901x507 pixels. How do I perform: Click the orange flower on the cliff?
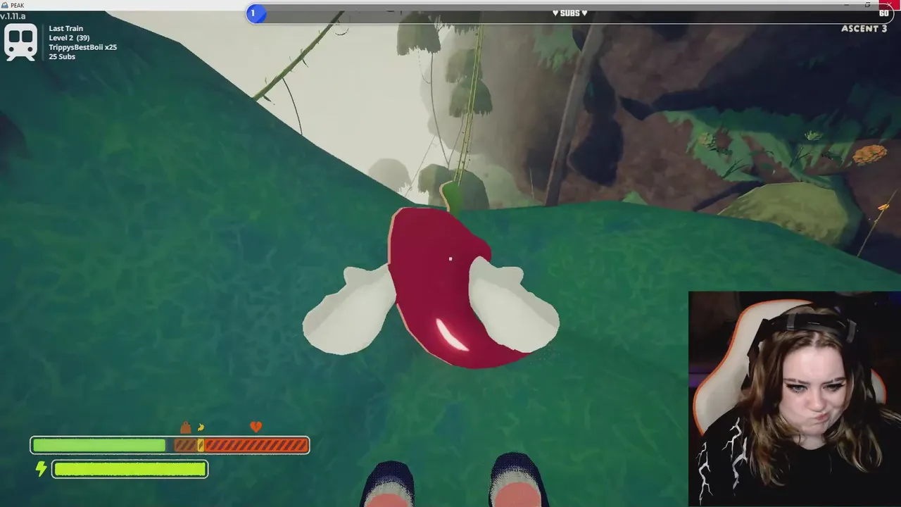pos(870,154)
